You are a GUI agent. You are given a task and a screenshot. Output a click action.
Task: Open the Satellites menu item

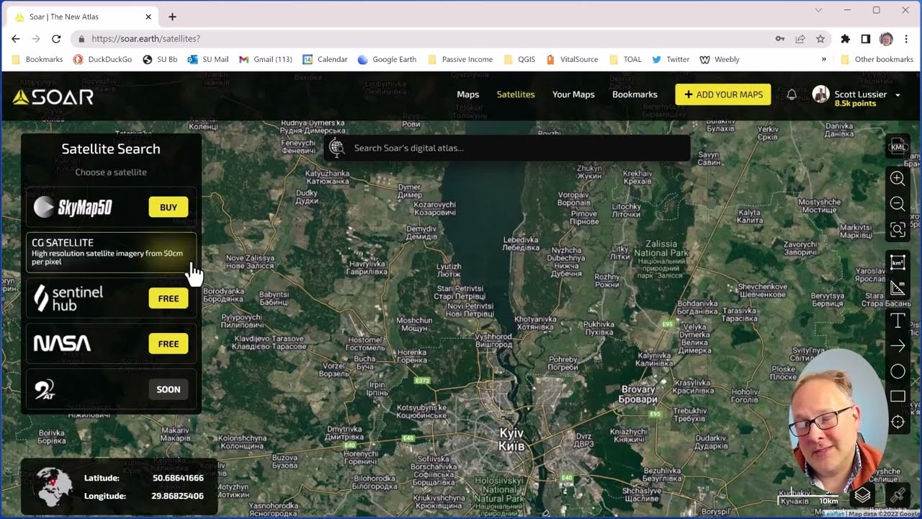pos(516,94)
